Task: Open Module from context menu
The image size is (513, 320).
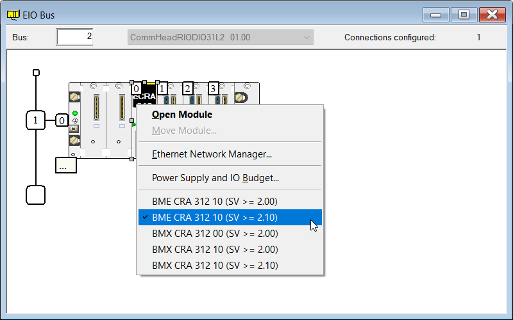Action: click(x=230, y=115)
